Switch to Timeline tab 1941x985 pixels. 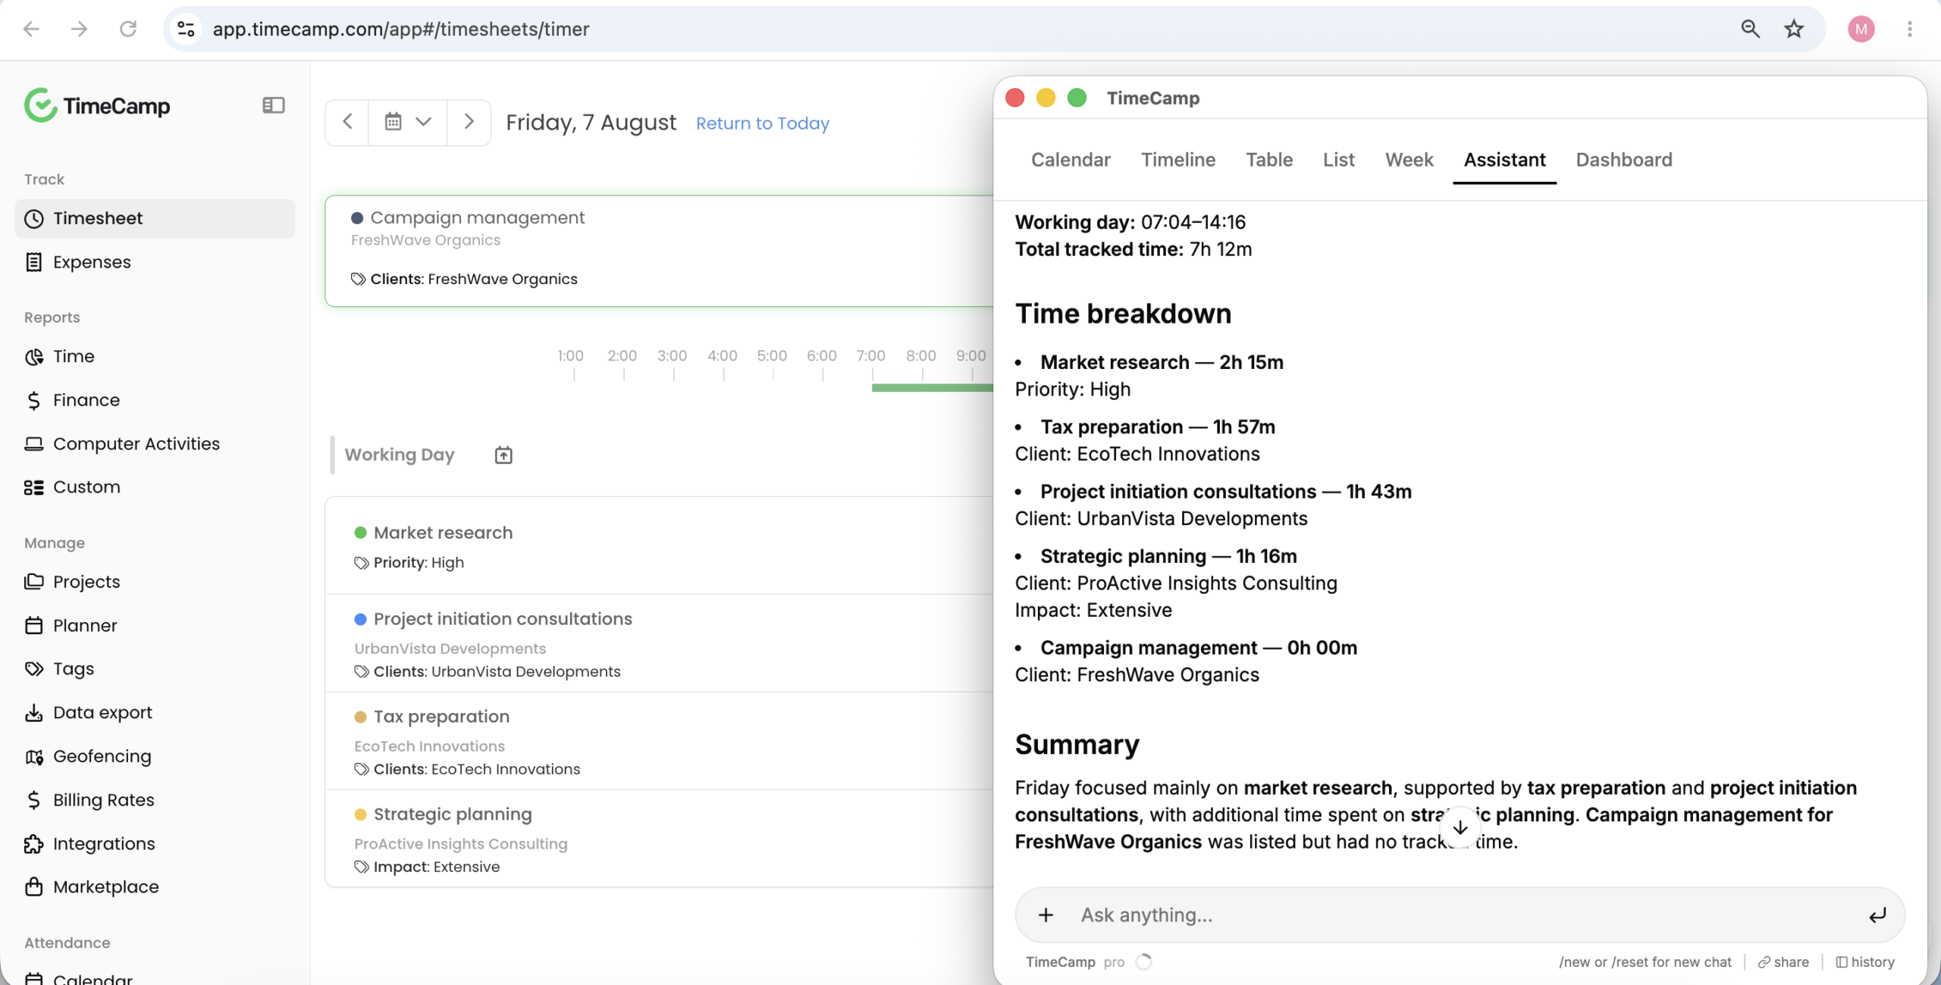1178,160
